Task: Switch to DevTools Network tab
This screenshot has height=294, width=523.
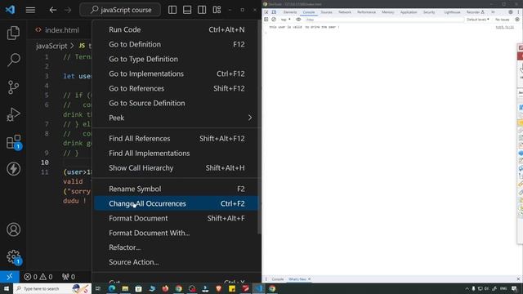Action: coord(345,12)
